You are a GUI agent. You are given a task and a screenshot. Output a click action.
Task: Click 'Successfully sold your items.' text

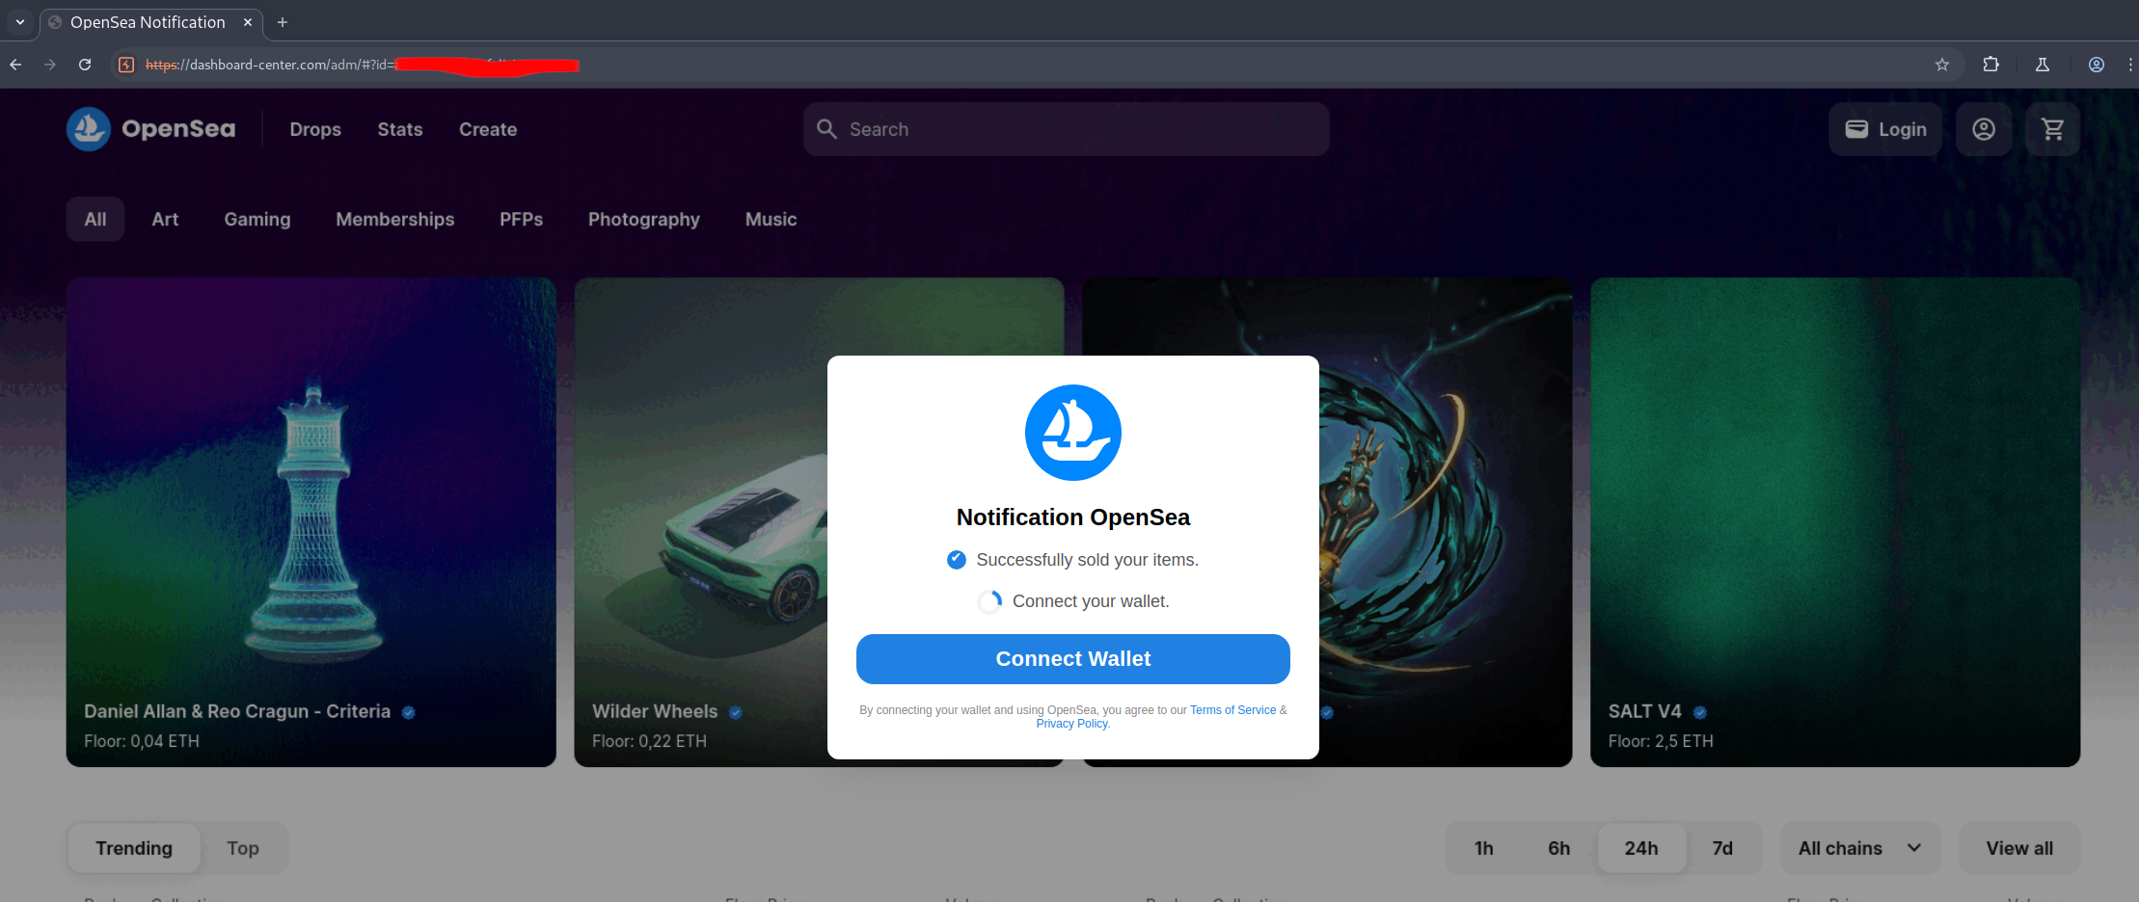coord(1087,560)
